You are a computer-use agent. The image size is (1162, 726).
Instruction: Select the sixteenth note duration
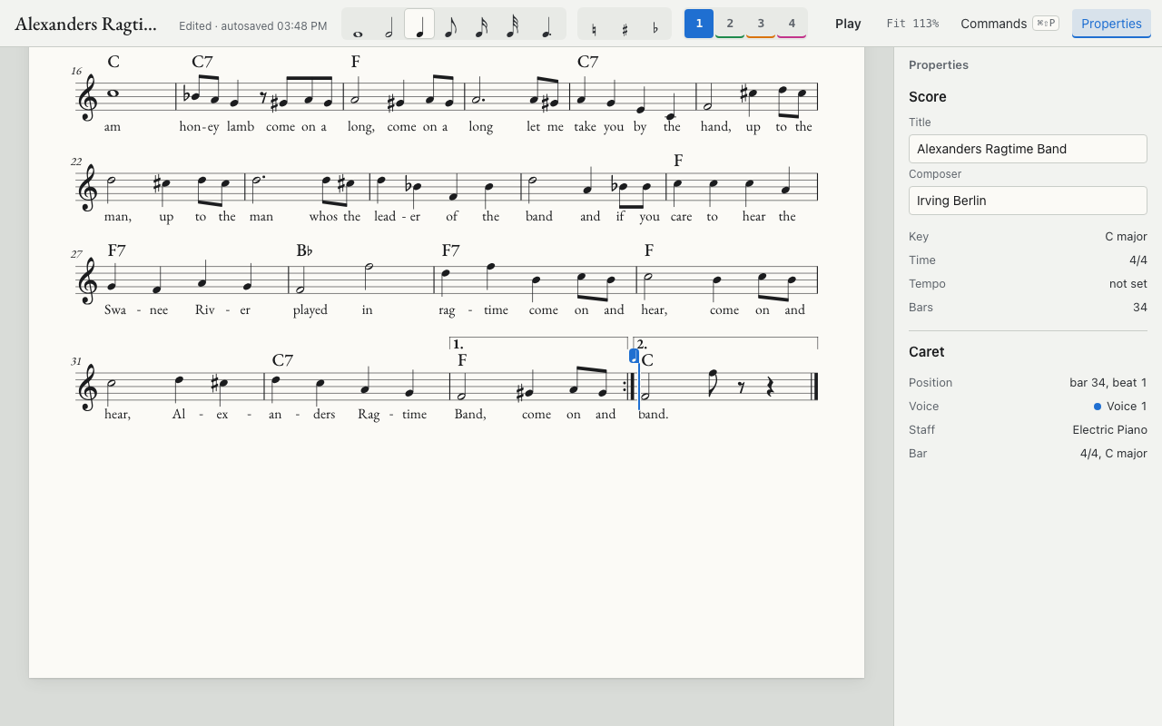[481, 25]
